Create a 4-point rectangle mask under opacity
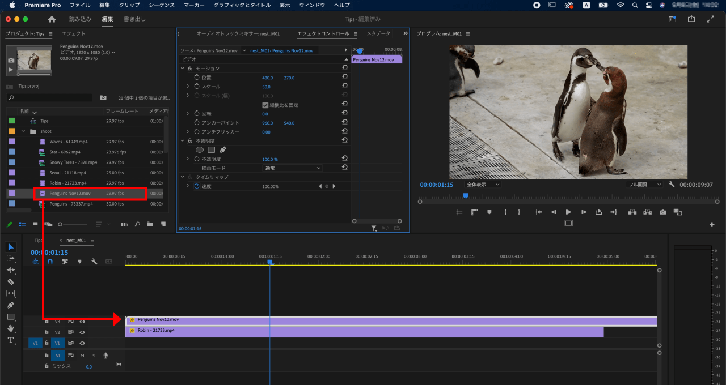The width and height of the screenshot is (726, 385). point(211,150)
